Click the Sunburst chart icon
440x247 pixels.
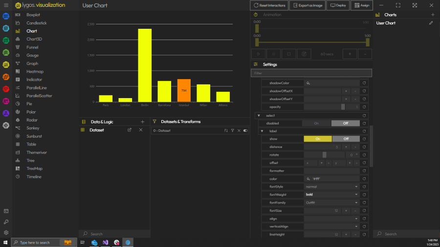click(x=18, y=136)
